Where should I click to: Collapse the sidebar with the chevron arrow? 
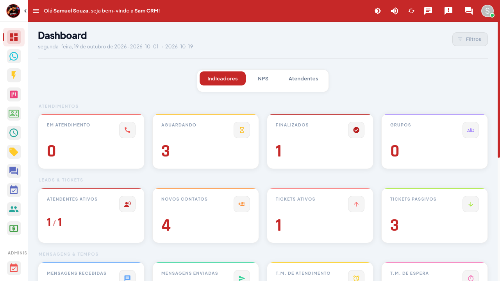coord(25,11)
